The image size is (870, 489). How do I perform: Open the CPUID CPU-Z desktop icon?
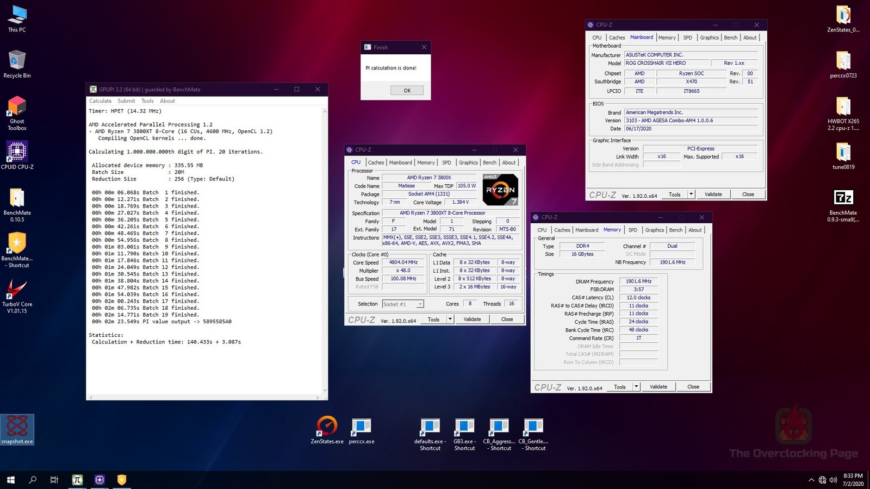(x=17, y=153)
